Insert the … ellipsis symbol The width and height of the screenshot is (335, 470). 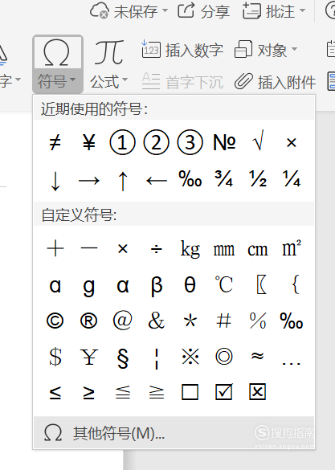pyautogui.click(x=292, y=364)
